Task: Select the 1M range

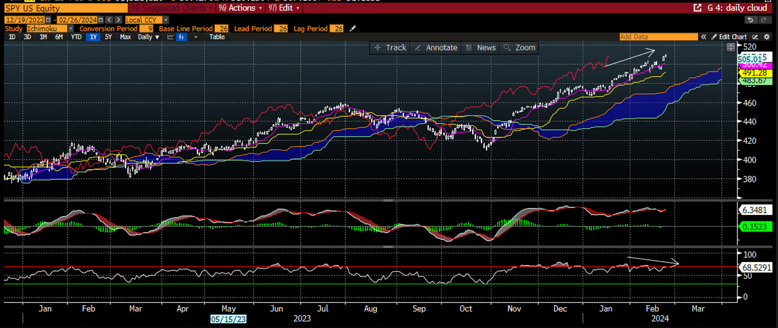Action: click(43, 37)
